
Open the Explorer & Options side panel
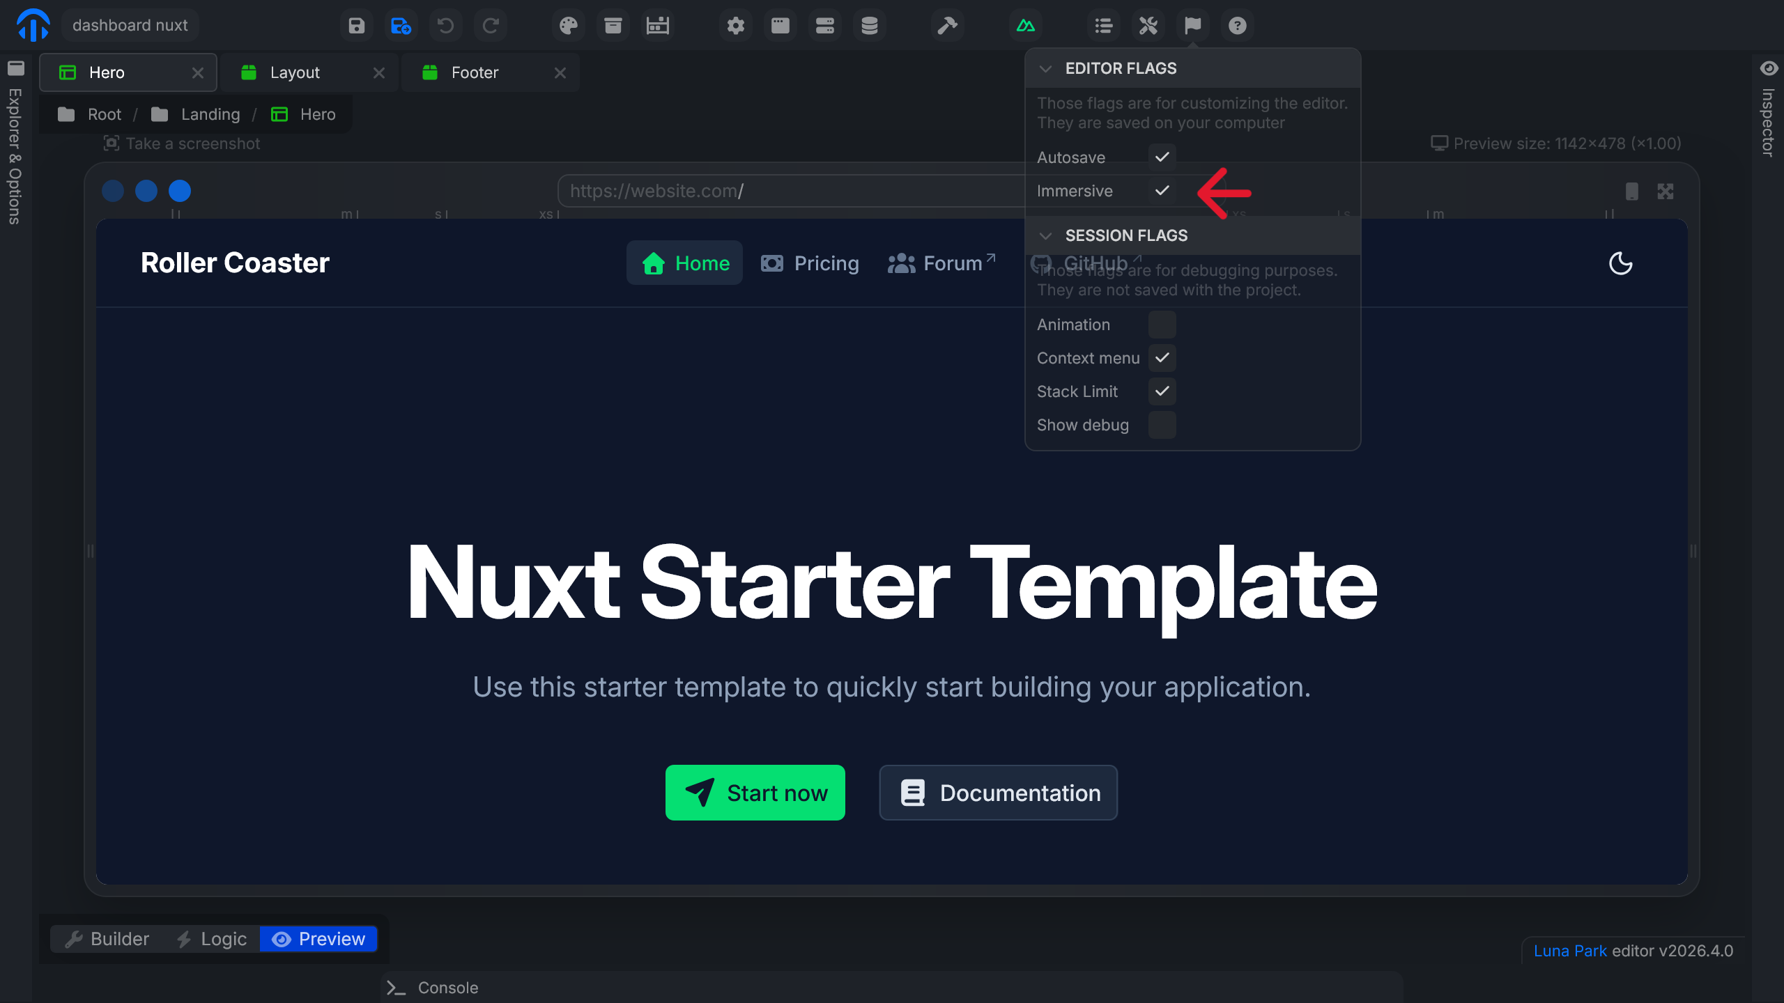point(15,143)
